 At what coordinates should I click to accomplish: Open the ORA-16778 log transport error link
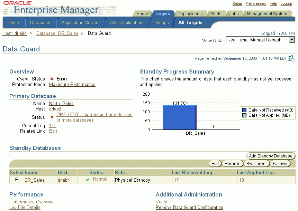pos(94,117)
